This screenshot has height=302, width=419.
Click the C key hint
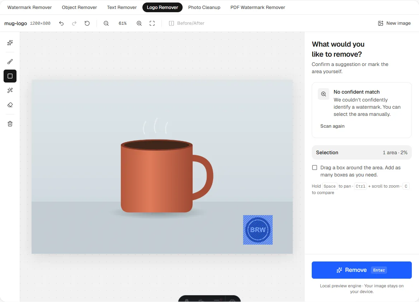406,186
